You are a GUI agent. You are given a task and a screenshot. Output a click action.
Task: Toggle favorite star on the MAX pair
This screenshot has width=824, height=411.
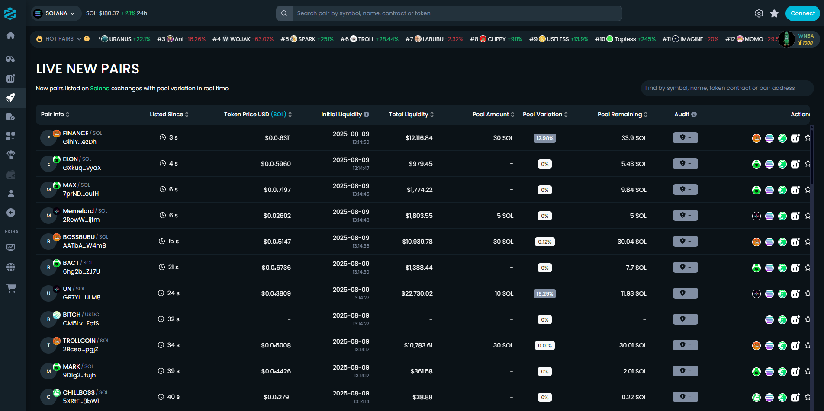808,189
